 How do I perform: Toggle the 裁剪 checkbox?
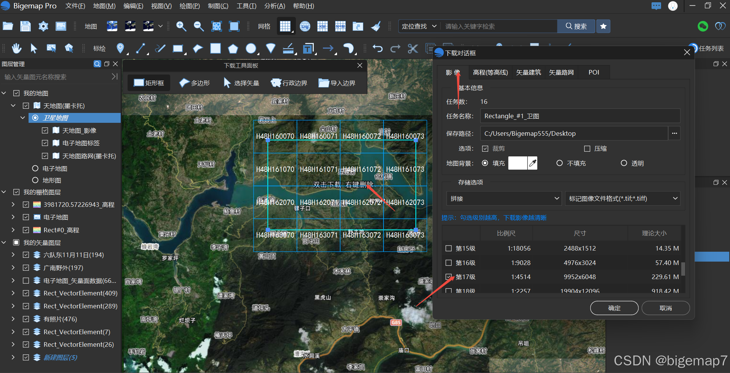pos(485,149)
